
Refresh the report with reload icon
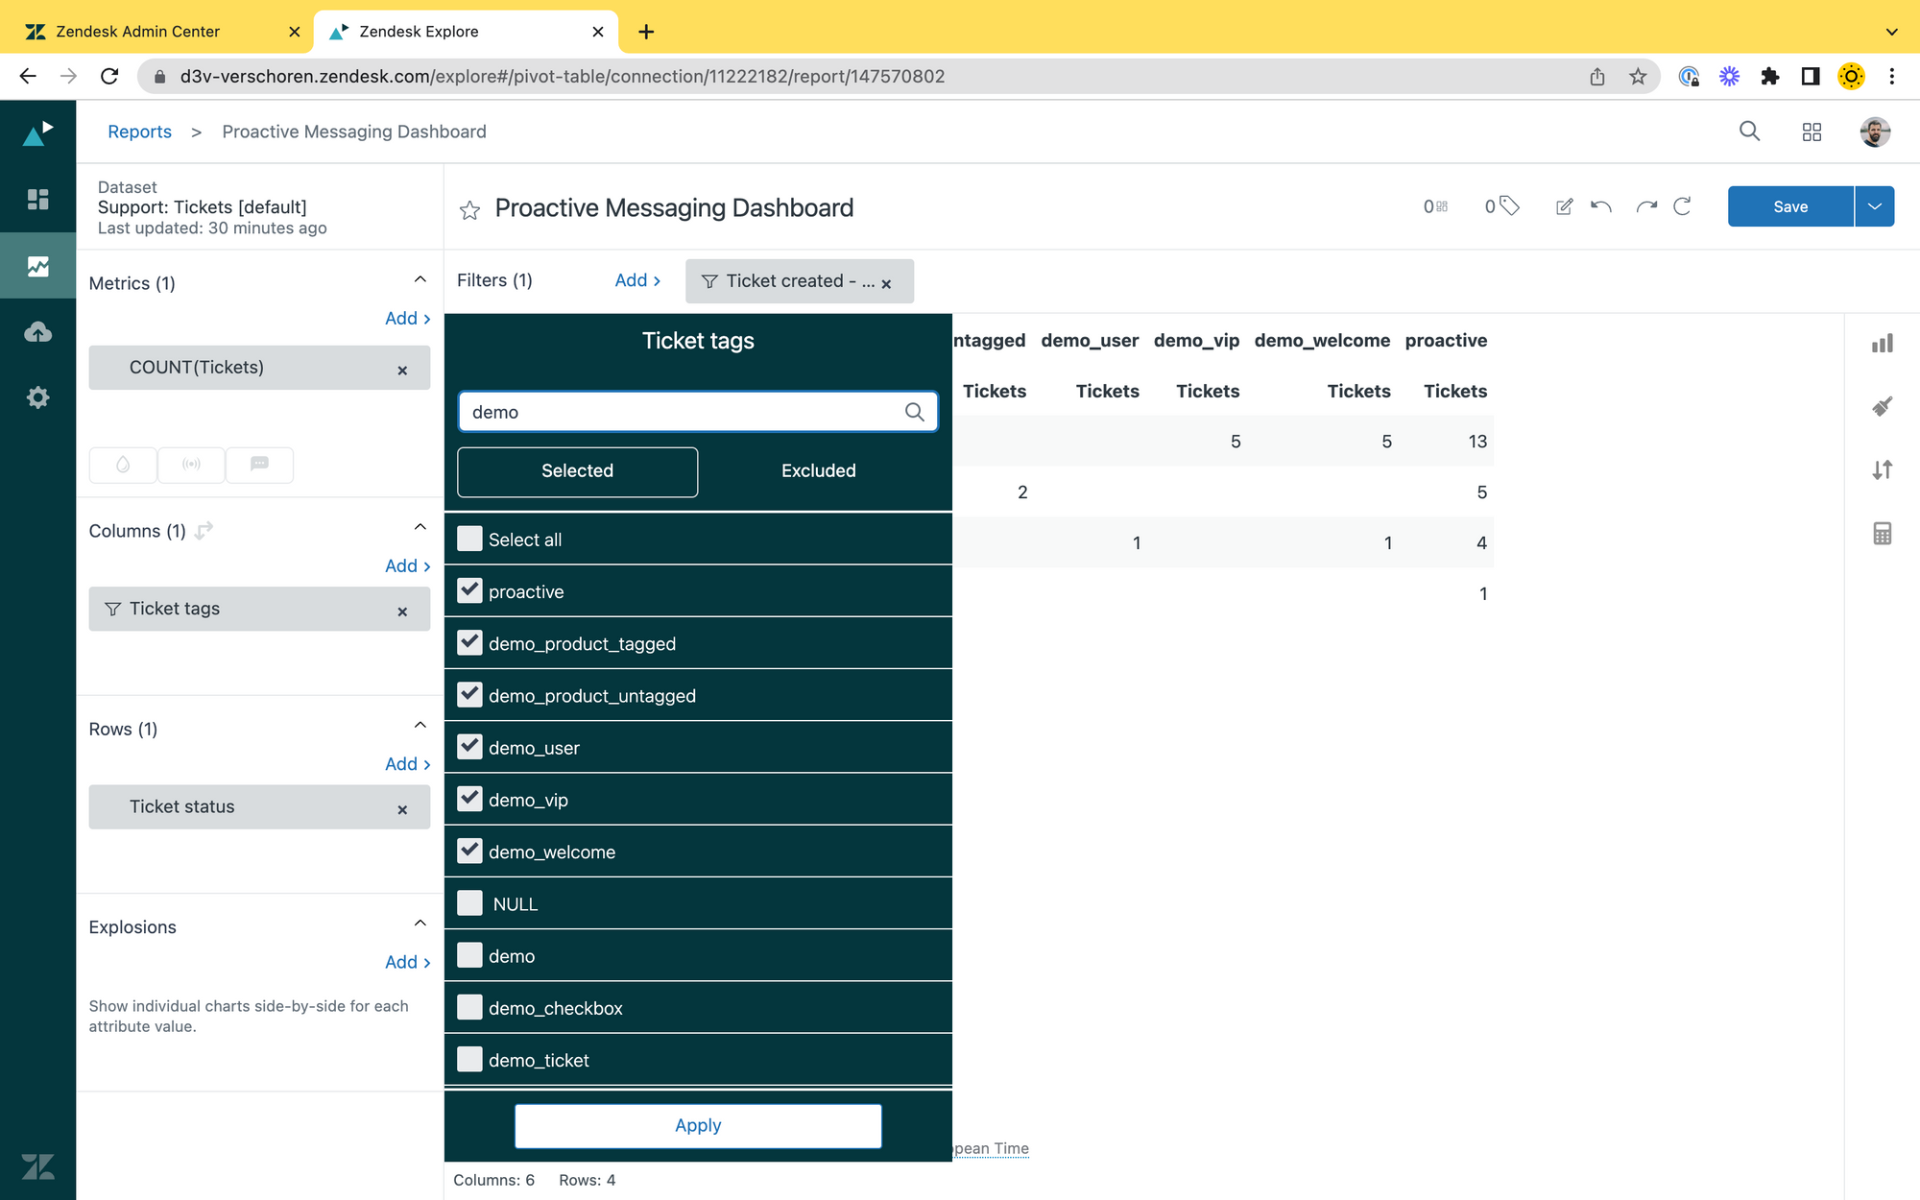coord(1682,206)
